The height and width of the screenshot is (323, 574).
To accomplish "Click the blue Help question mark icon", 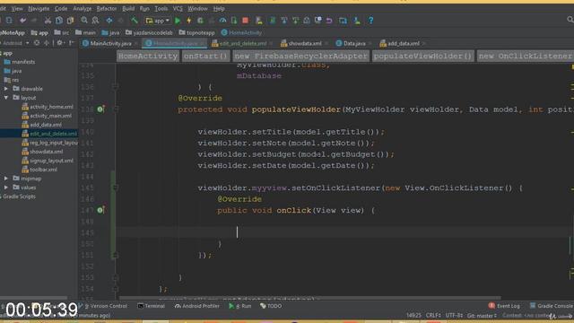I will (x=370, y=21).
